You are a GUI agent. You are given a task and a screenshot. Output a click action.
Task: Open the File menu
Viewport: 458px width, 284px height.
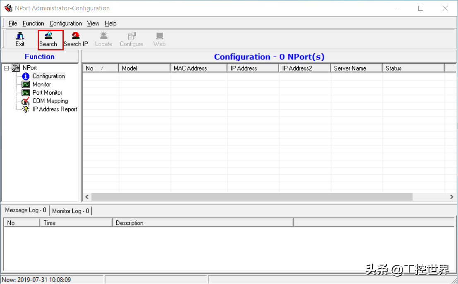click(13, 24)
